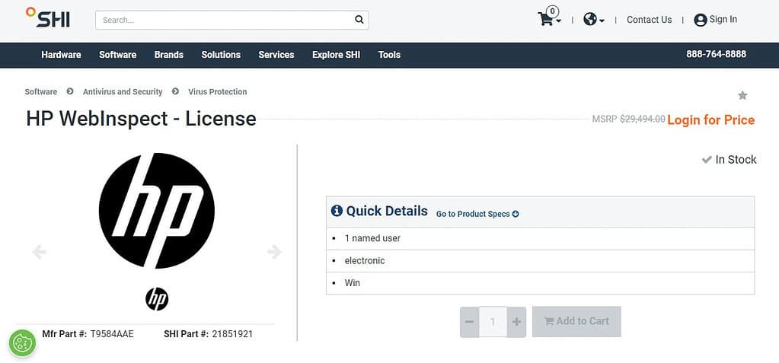Decrease quantity with minus button
Image resolution: width=779 pixels, height=363 pixels.
tap(470, 322)
